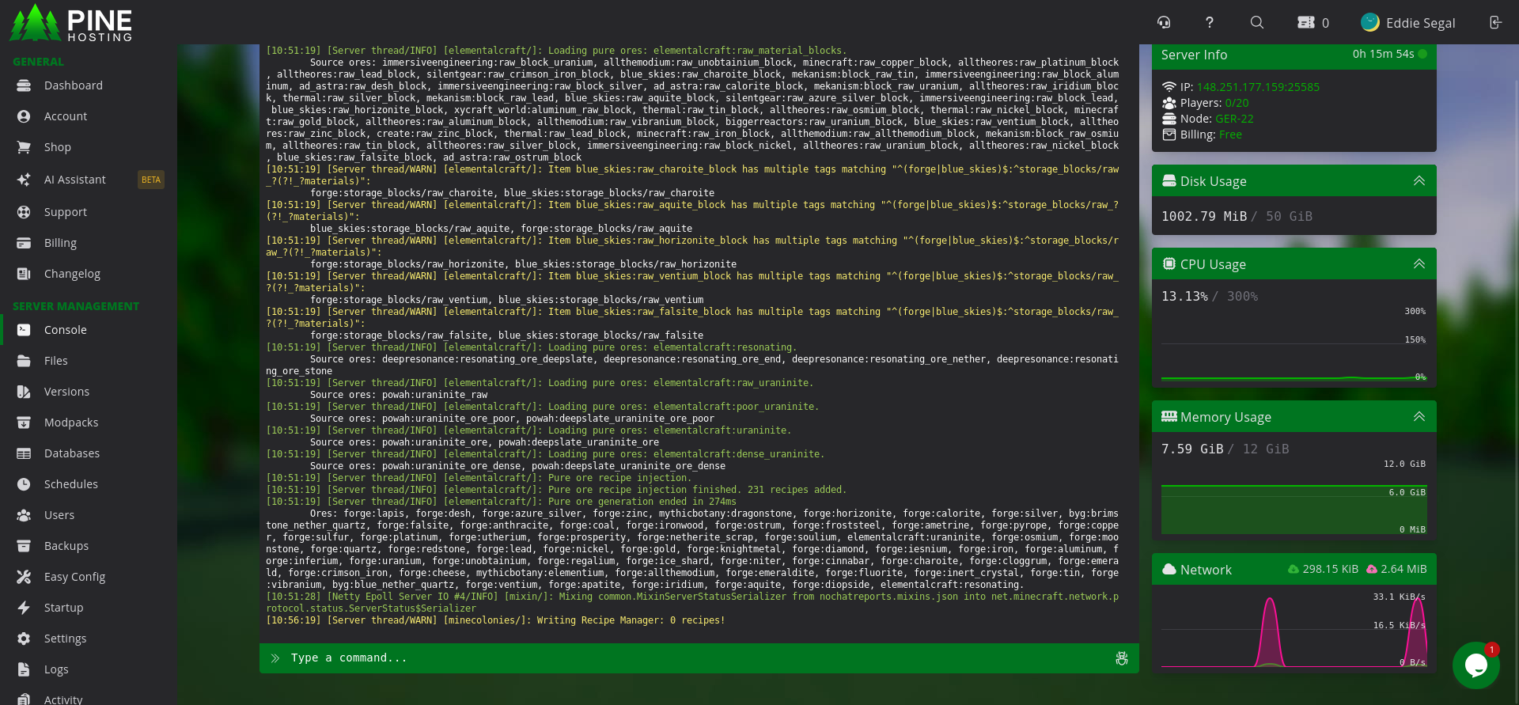Copy server IP 148.251.177.159:25585
This screenshot has height=705, width=1519.
point(1258,87)
